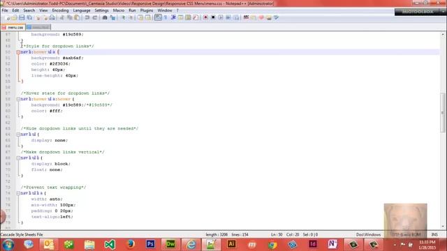Viewport: 447px width, 251px height.
Task: Click the Playback macro toolbar icon
Action: (x=221, y=17)
